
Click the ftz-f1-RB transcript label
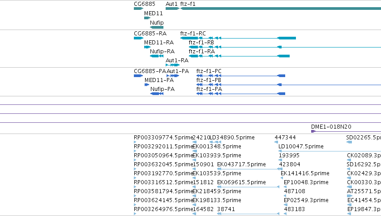(x=201, y=42)
